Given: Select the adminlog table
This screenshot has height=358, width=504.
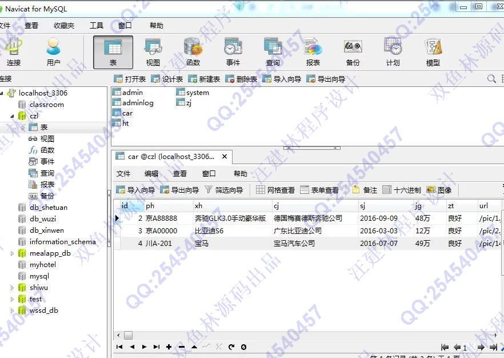Looking at the screenshot, I should point(133,102).
